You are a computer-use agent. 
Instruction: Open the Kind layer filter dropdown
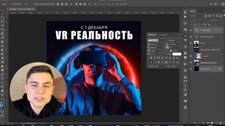(196, 16)
